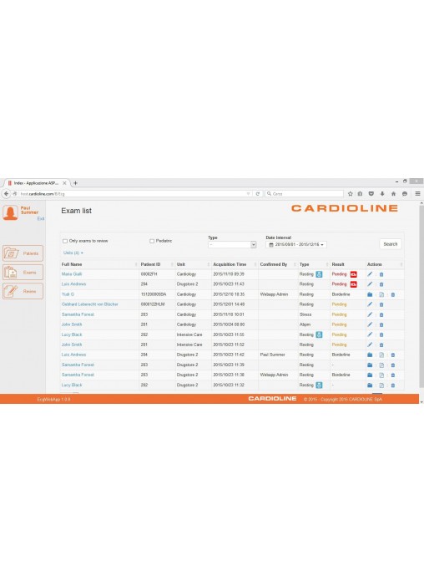This screenshot has height=582, width=424.
Task: Click red urgent badge on Luis Andrews row
Action: [354, 284]
